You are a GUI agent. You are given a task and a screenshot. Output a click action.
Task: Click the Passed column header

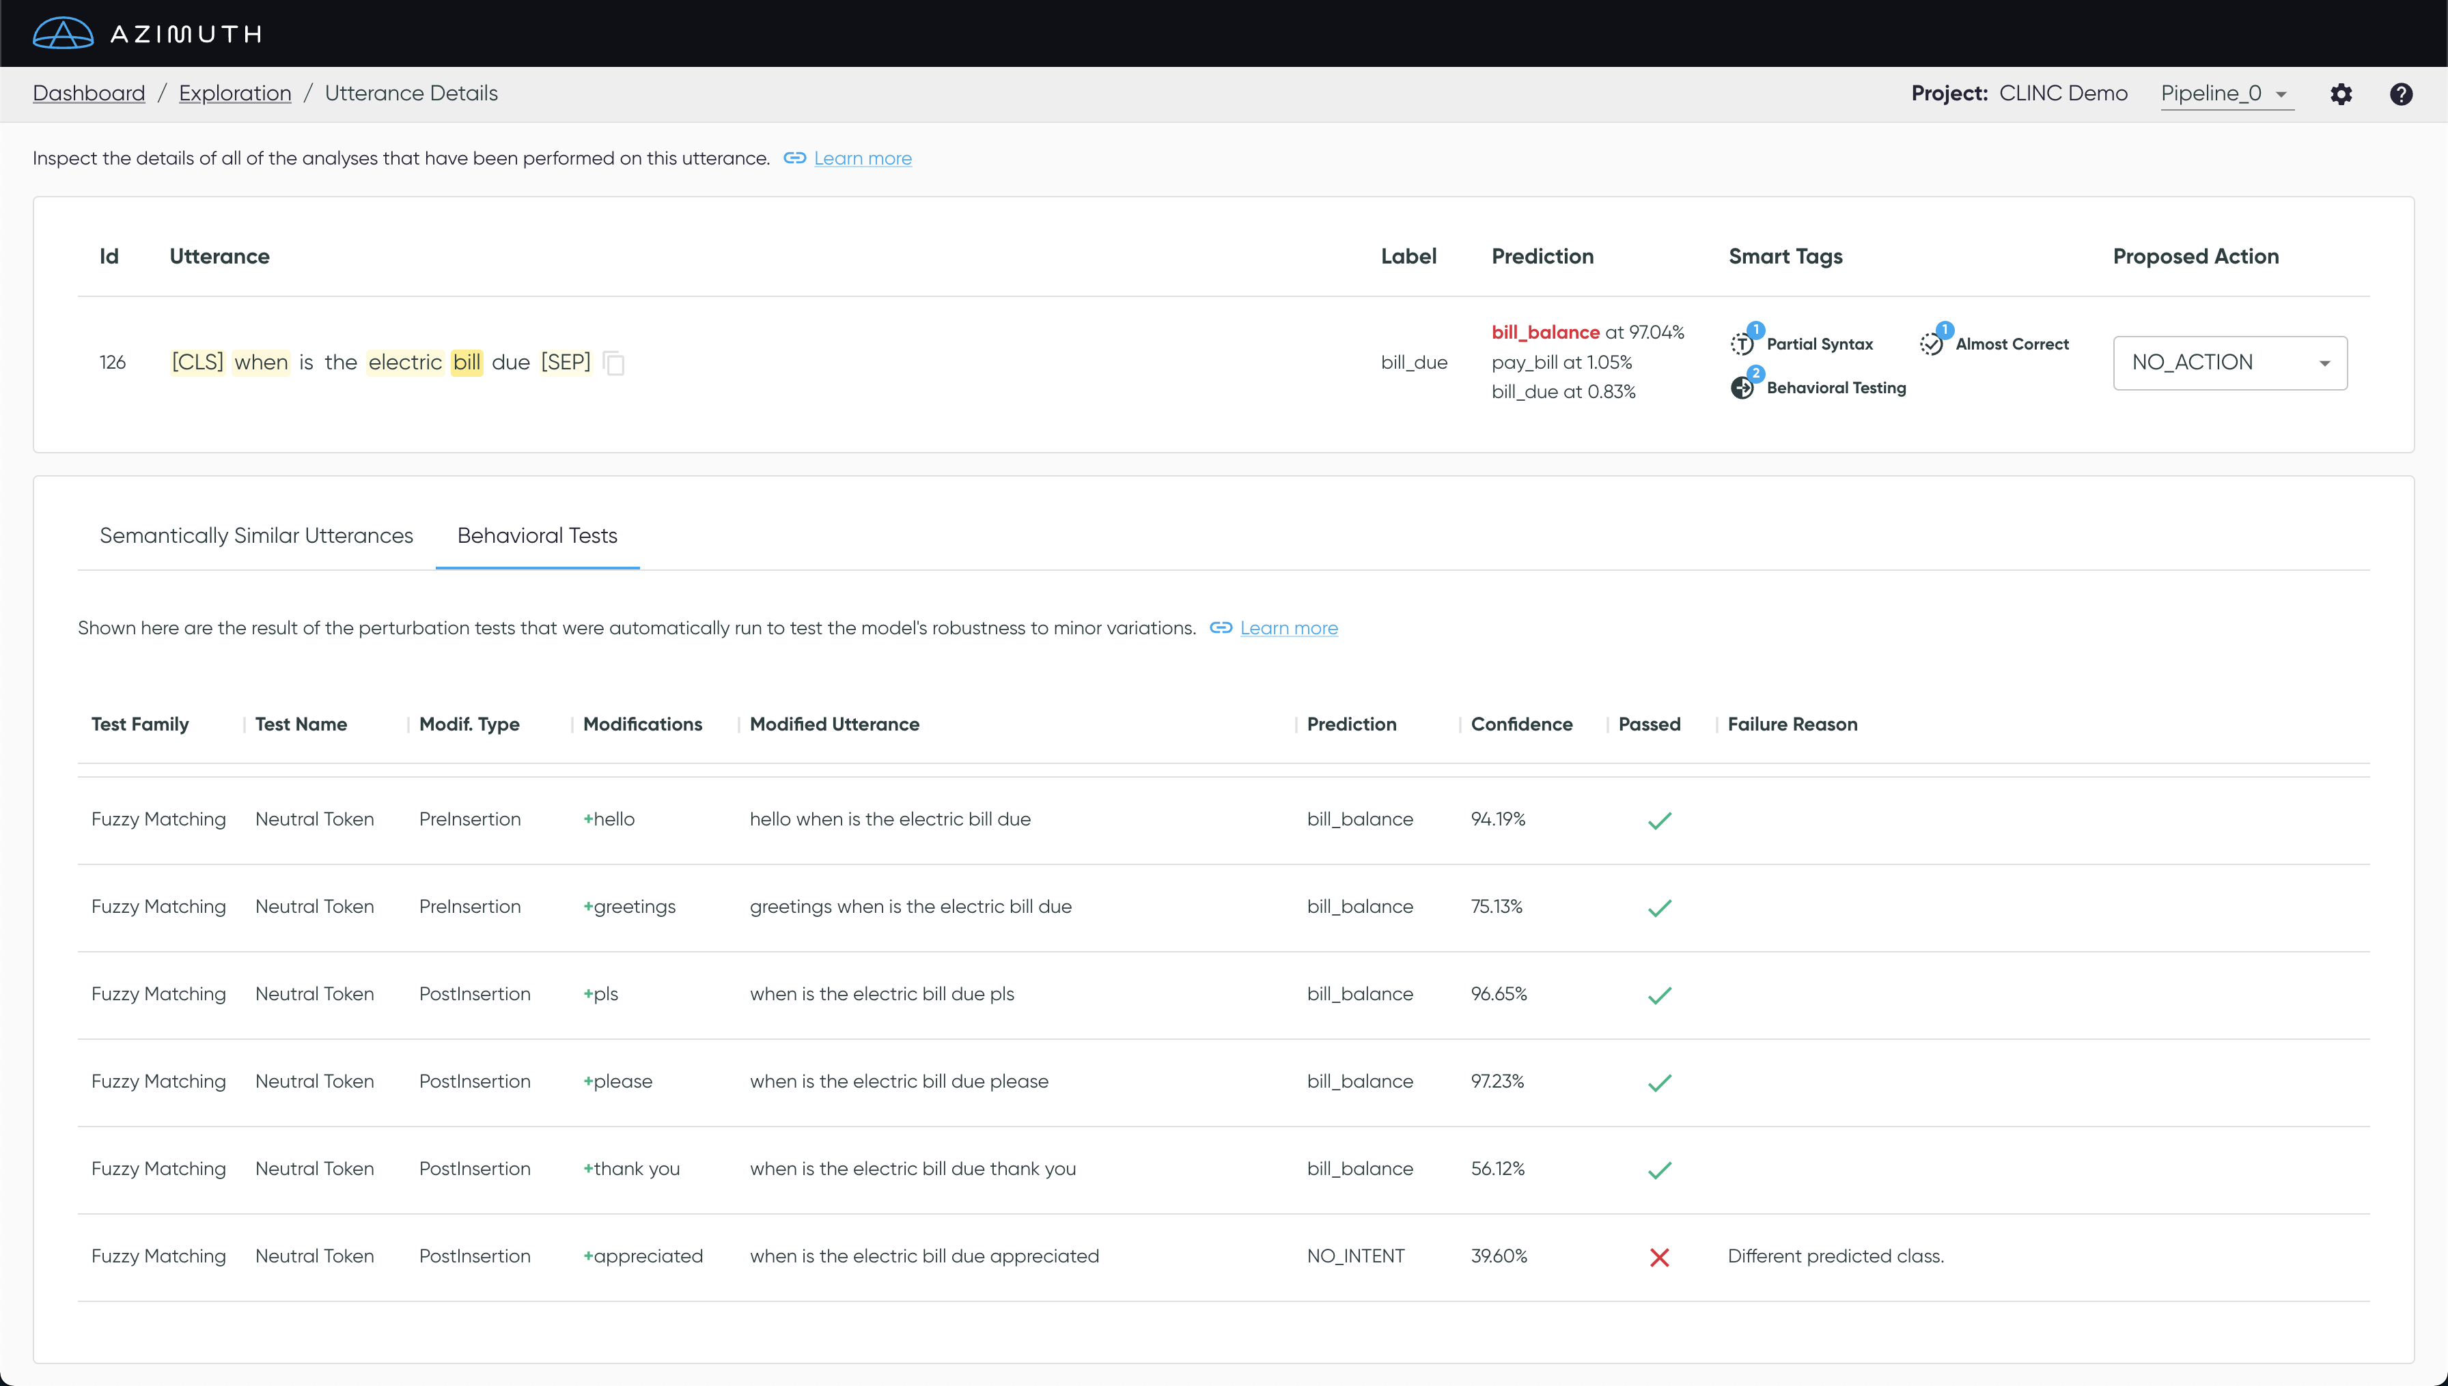(x=1649, y=724)
